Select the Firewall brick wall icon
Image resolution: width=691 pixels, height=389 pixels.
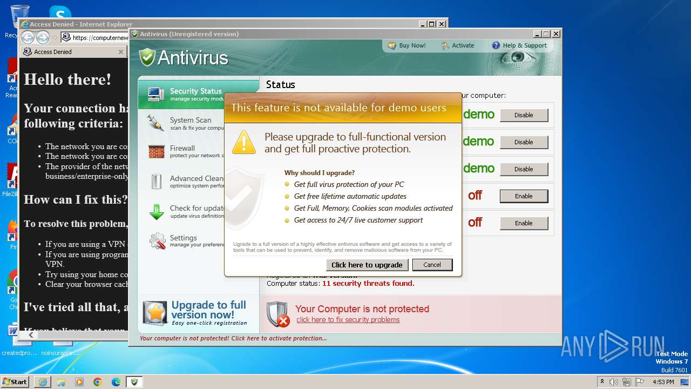tap(156, 151)
